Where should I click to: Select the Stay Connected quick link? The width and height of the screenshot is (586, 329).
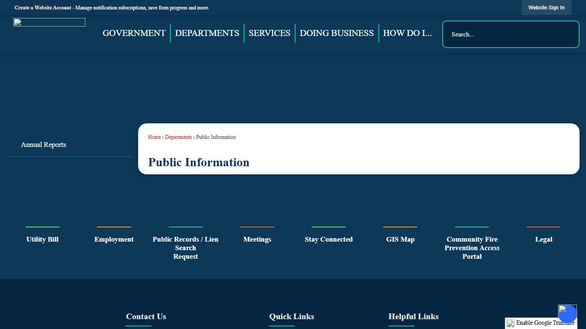click(x=329, y=239)
